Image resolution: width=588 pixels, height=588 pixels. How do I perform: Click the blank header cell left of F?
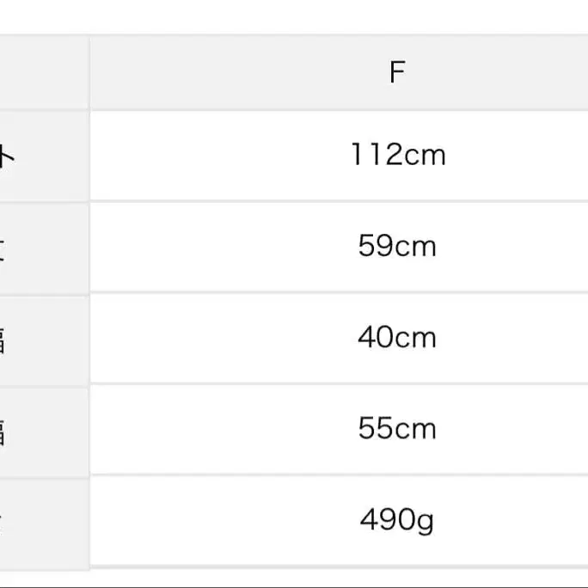coord(43,73)
